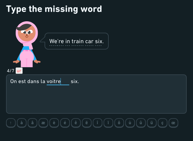Click the î circumflex key
Viewport: 193px width, 141px height.
point(98,123)
